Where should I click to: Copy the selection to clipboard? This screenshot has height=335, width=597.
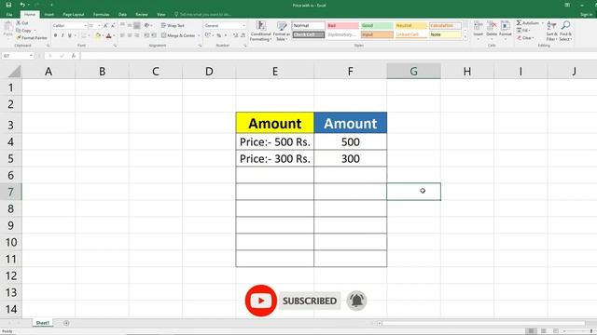[24, 31]
